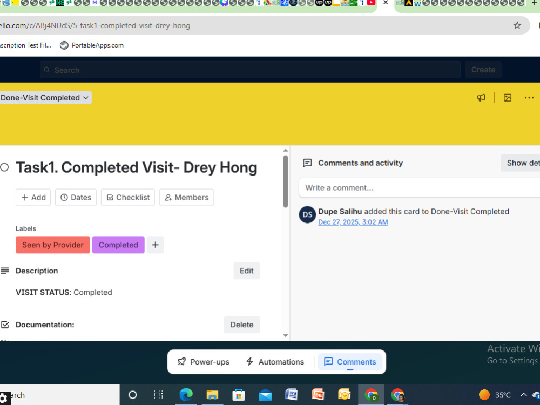The image size is (540, 405).
Task: Click the second Chrome profile taskbar icon
Action: [398, 395]
